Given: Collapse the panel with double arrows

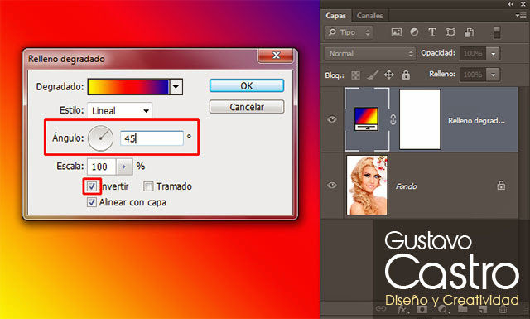Looking at the screenshot, I should (x=510, y=4).
